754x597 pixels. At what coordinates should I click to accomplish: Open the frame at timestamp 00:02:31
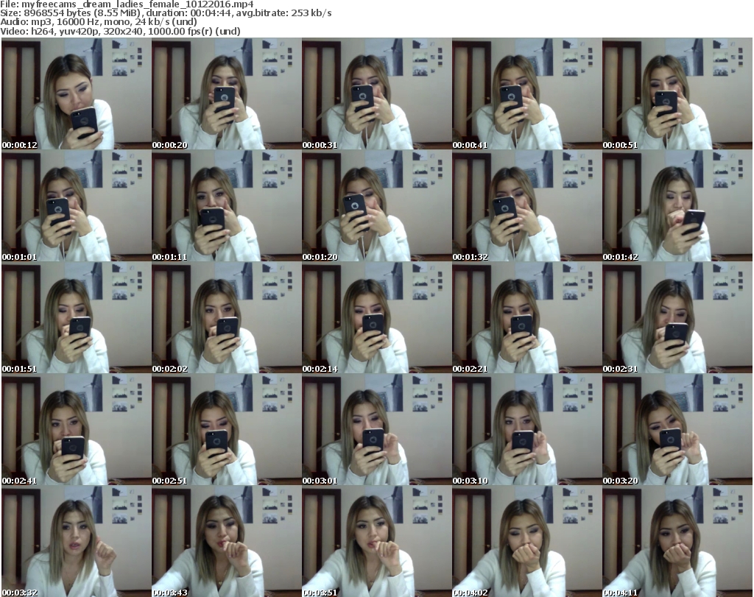pos(677,318)
